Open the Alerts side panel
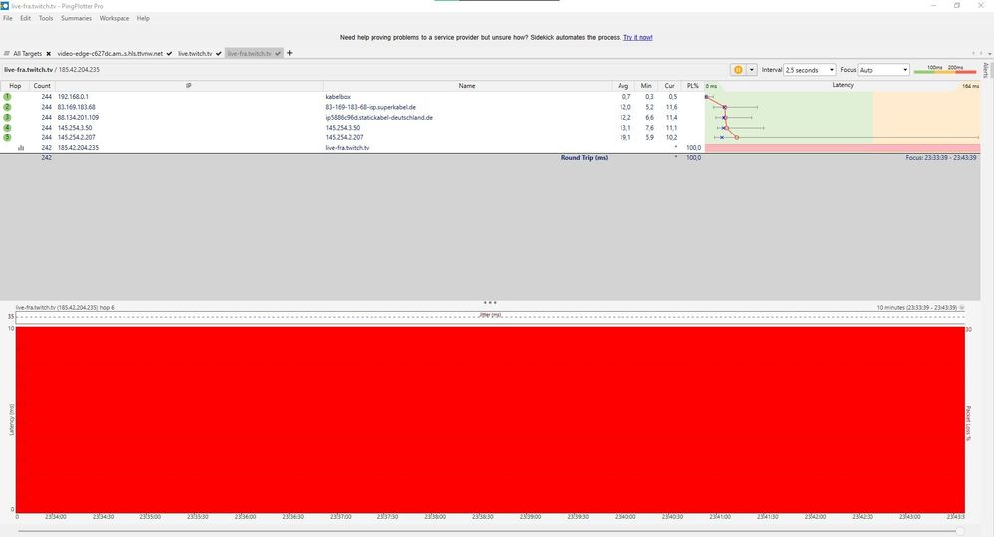 (x=986, y=70)
